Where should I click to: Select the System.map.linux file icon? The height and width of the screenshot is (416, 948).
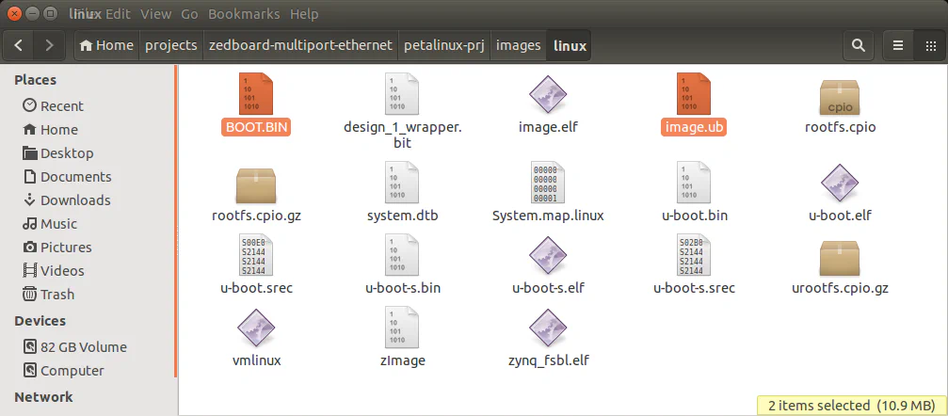pos(549,185)
